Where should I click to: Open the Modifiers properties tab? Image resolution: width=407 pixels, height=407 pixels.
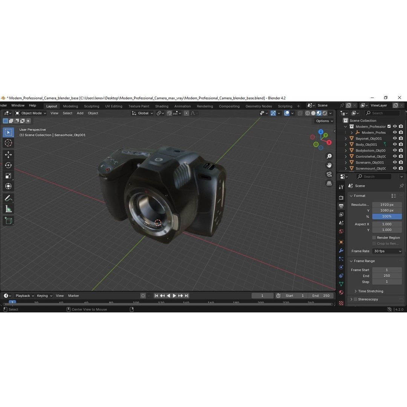click(x=341, y=251)
